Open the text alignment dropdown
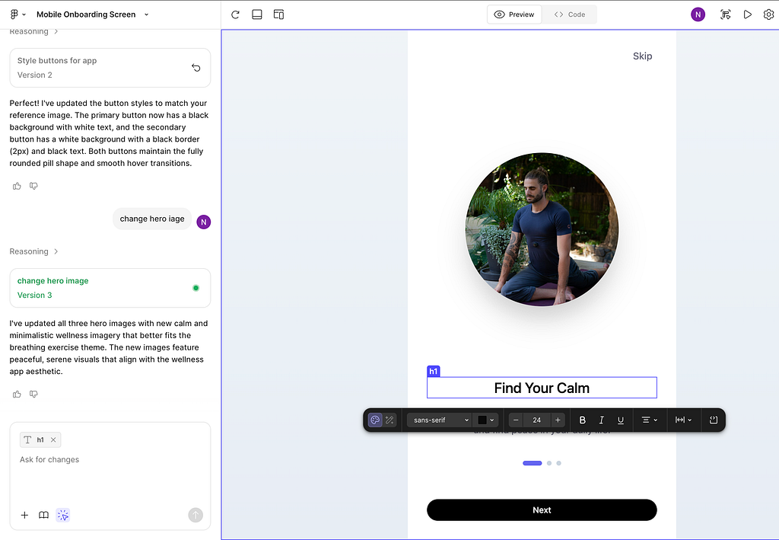The image size is (779, 540). 649,420
